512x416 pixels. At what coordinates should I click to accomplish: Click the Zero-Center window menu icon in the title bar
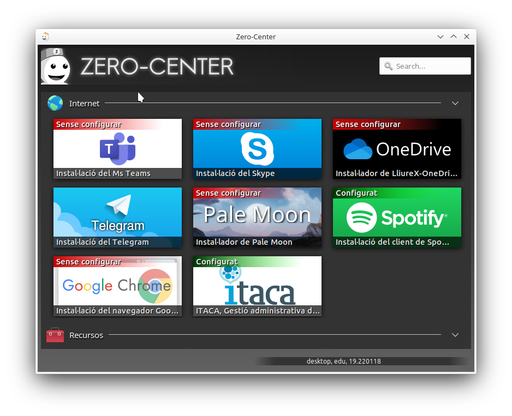[45, 37]
